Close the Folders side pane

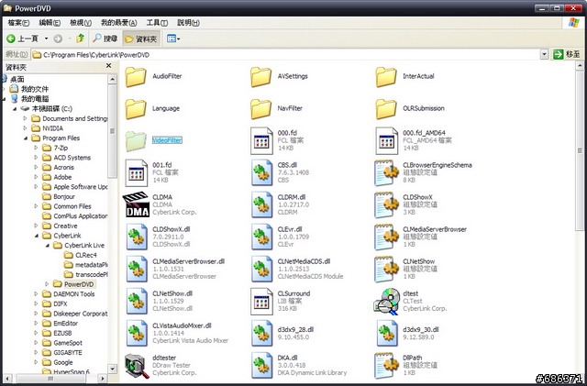(x=108, y=66)
